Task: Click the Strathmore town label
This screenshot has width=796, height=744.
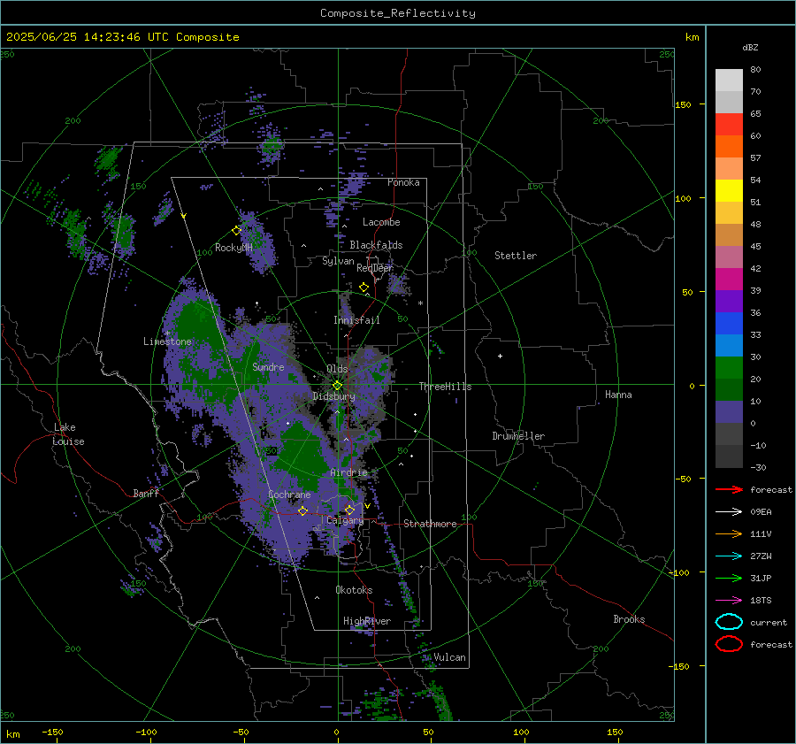Action: (x=430, y=524)
